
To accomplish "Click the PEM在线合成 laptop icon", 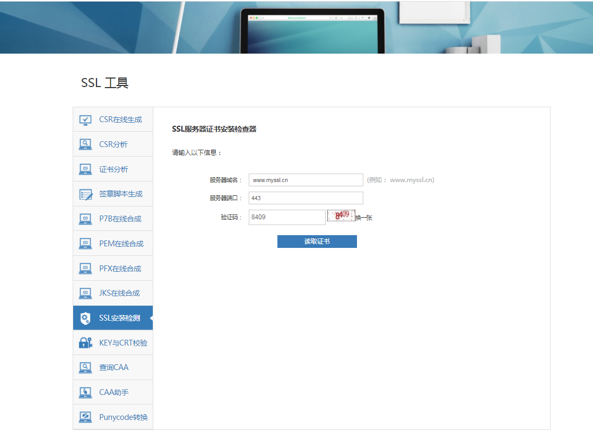I will (85, 244).
